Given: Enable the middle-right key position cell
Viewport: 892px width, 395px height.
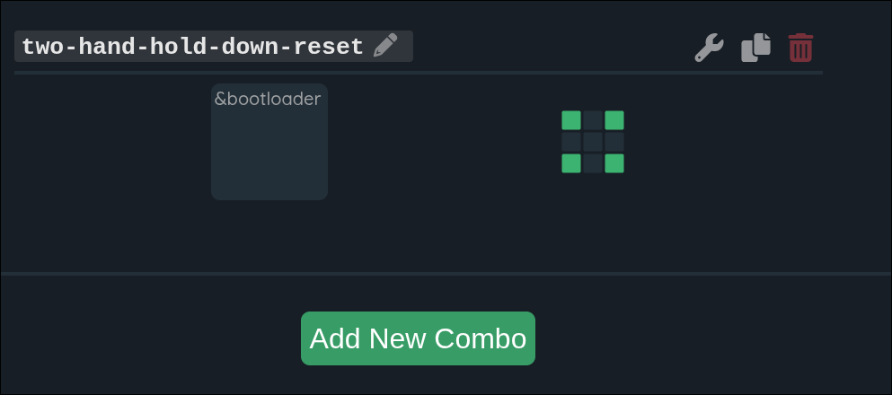Looking at the screenshot, I should (614, 142).
